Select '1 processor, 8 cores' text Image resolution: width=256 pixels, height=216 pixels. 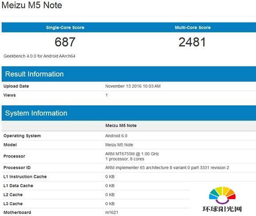click(x=125, y=159)
